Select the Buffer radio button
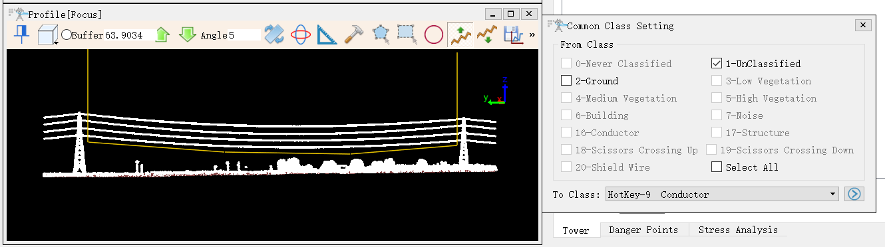885x247 pixels. (66, 35)
